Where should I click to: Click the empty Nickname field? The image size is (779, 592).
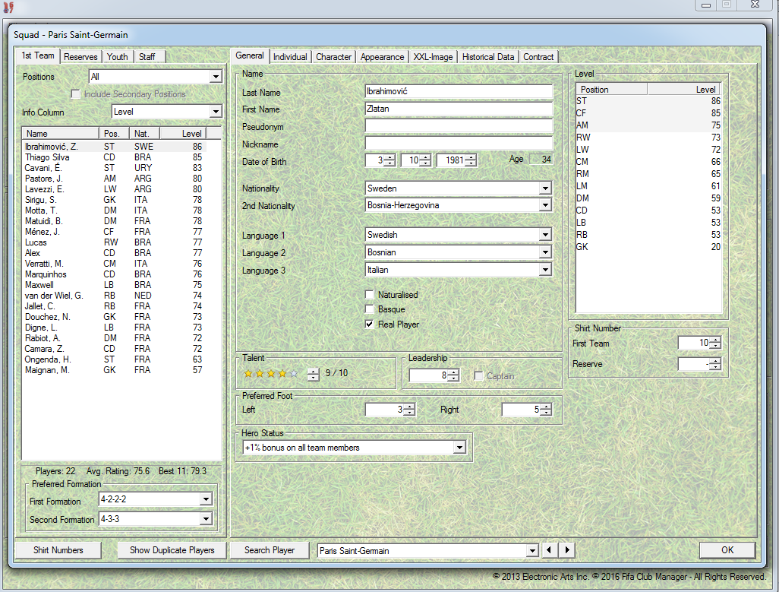pos(459,143)
